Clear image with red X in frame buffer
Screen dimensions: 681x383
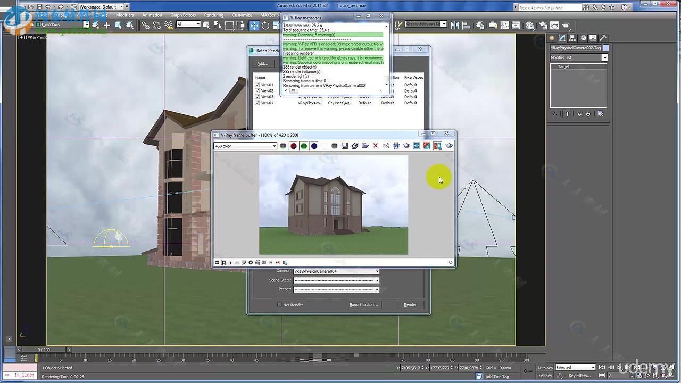(x=375, y=146)
